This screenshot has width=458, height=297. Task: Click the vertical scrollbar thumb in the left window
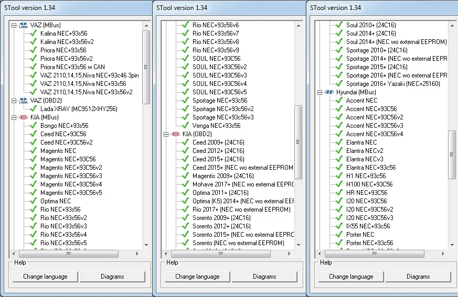tap(146, 67)
